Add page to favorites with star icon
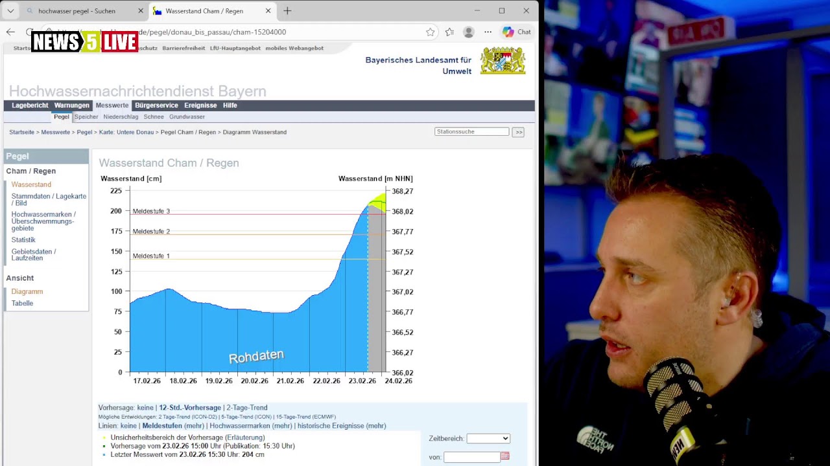Image resolution: width=830 pixels, height=466 pixels. tap(430, 32)
